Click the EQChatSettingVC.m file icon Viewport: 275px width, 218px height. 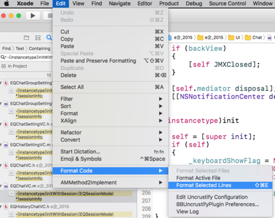click(x=6, y=145)
